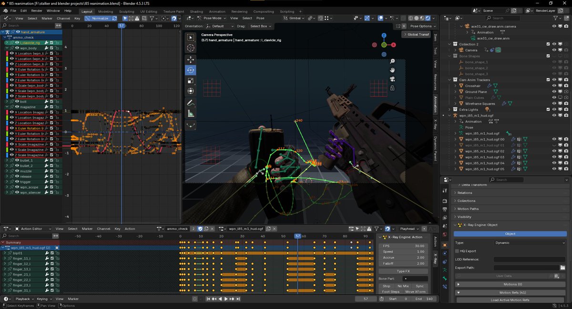
Task: Toggle visibility of Ground Plane in outliner
Action: [x=554, y=92]
